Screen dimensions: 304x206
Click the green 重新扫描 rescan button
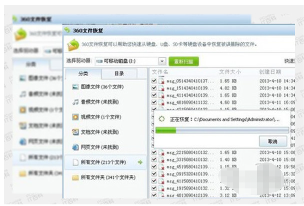[183, 61]
